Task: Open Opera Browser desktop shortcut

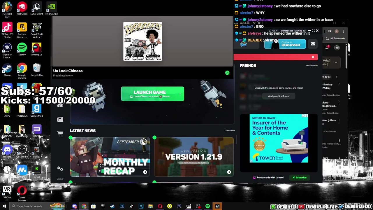Action: tap(22, 194)
